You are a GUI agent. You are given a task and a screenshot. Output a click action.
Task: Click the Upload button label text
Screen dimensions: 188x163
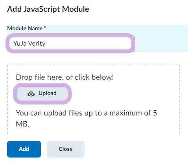tap(48, 93)
